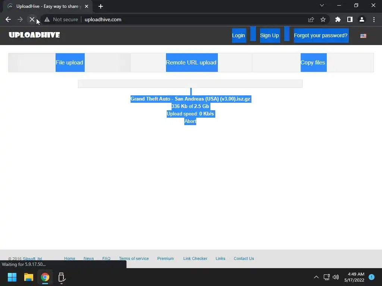Open the Terms of service link
Screen dimensions: 382x286
(134, 258)
